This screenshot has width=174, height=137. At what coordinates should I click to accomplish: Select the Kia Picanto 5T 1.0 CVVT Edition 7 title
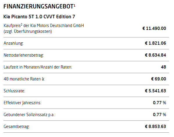pyautogui.click(x=39, y=17)
